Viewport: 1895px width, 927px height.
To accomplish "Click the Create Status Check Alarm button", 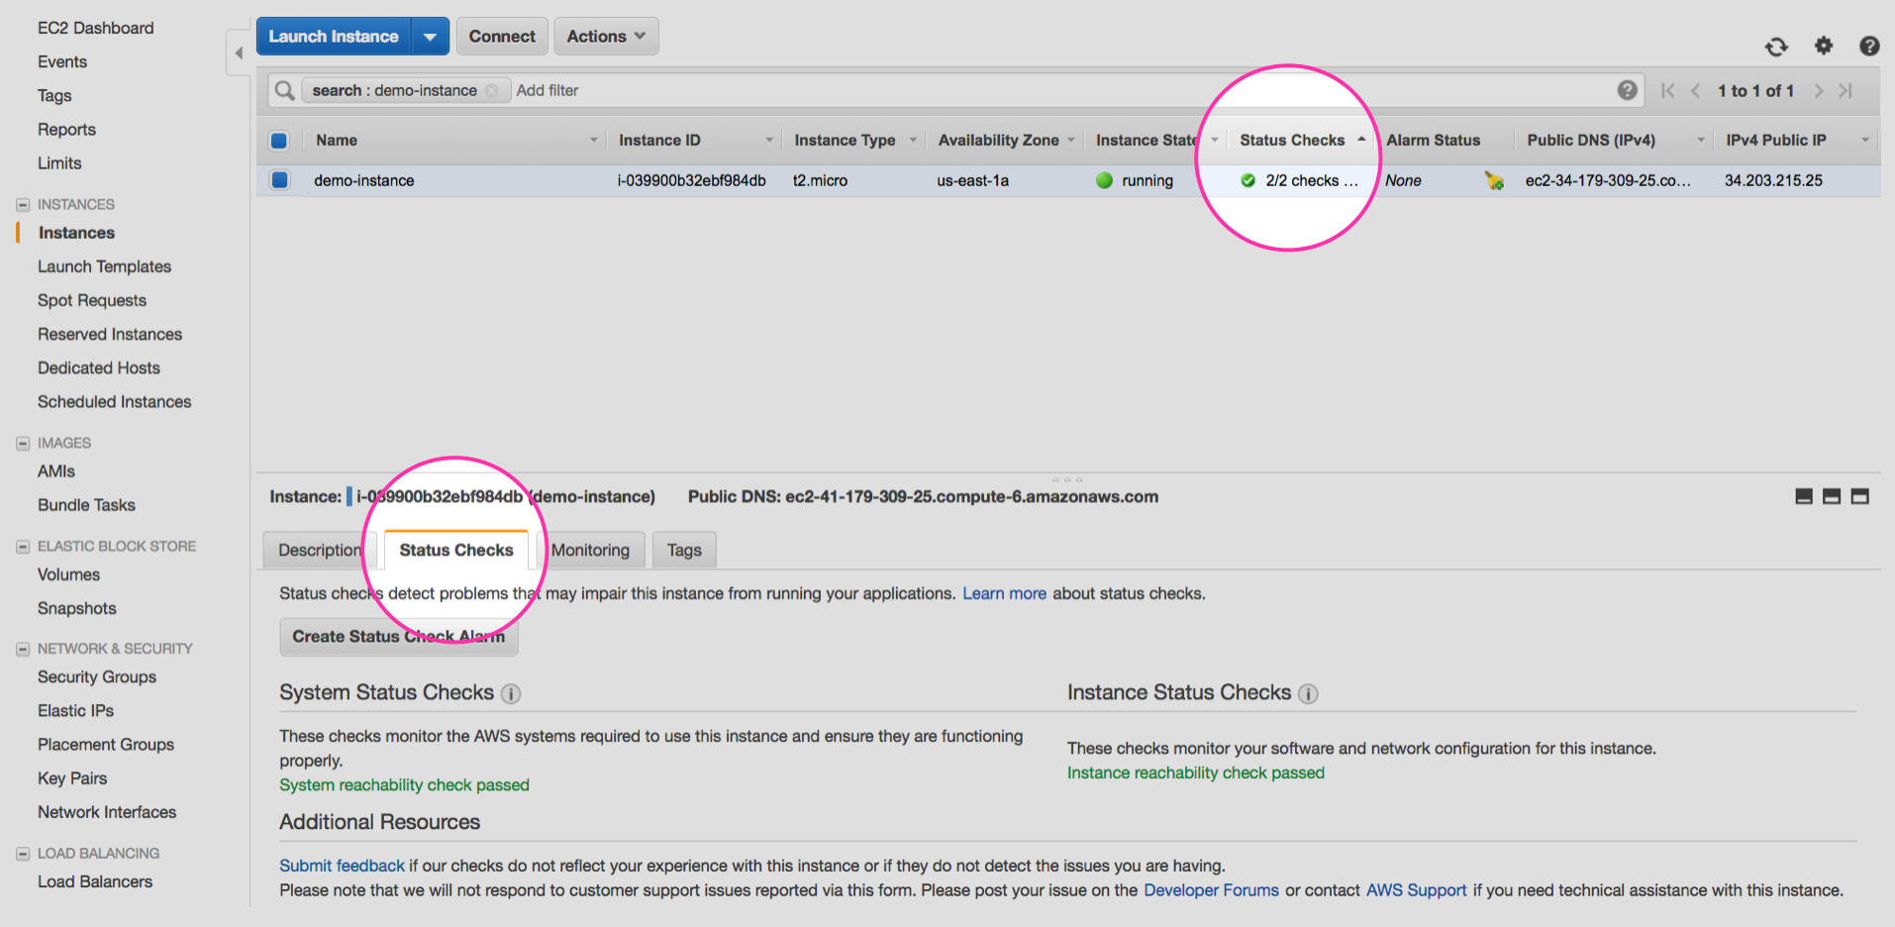I will point(398,636).
